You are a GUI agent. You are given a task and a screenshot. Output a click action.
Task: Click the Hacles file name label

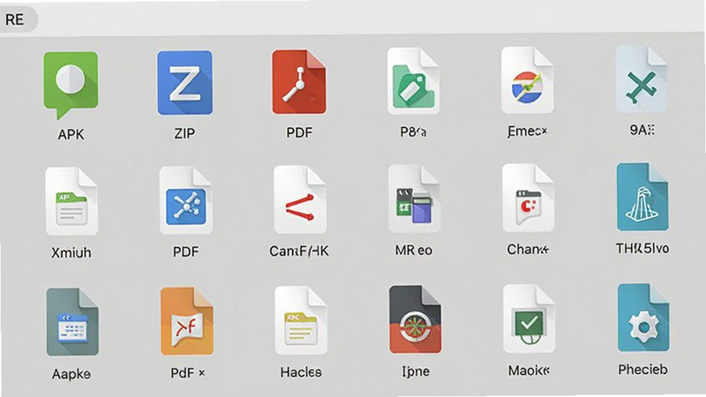click(301, 372)
